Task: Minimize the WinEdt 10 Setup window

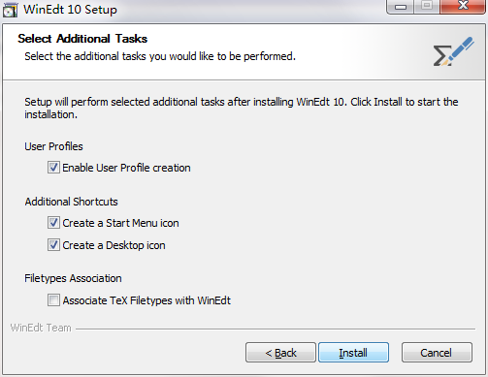Action: (x=400, y=7)
